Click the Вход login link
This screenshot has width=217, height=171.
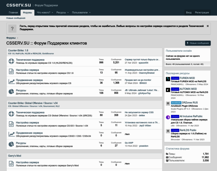click(x=189, y=13)
